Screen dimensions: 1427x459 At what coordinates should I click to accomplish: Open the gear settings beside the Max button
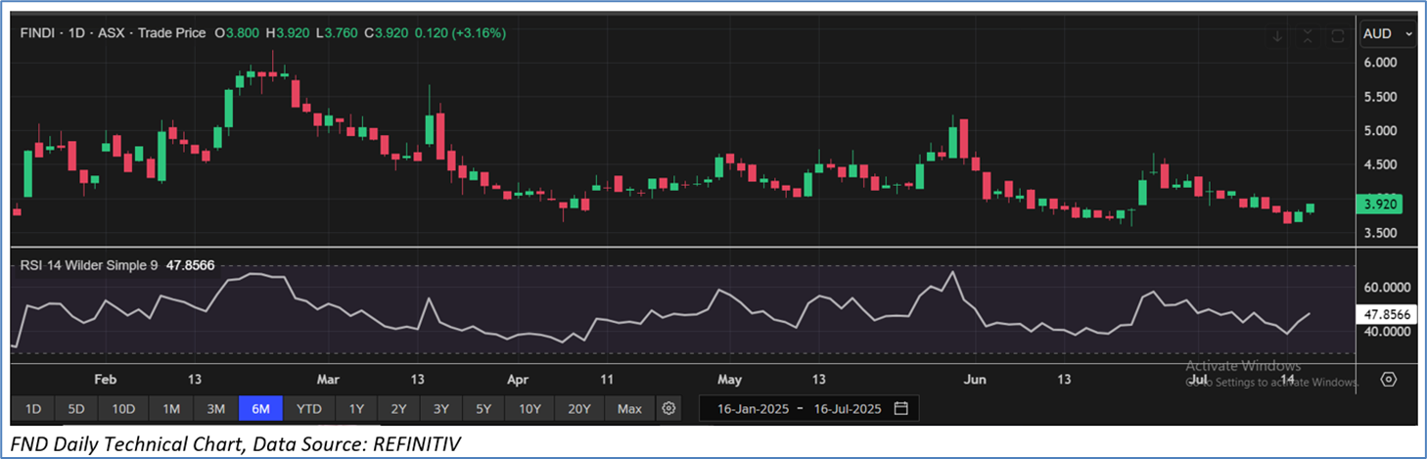pos(668,407)
